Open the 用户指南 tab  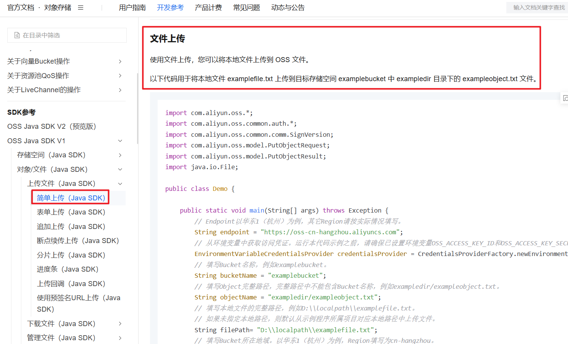[132, 8]
